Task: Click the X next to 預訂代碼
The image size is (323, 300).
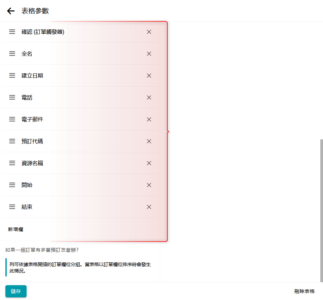Action: (x=149, y=141)
